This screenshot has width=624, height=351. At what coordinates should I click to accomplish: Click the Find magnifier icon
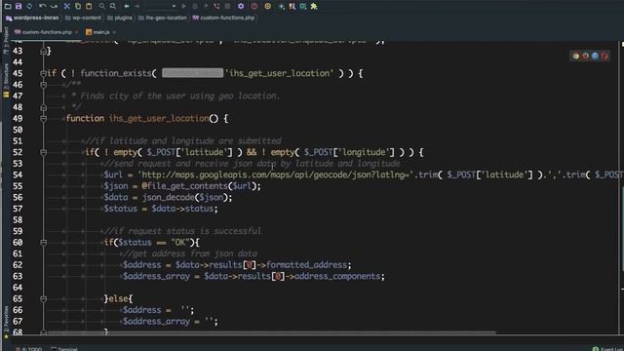(x=101, y=6)
